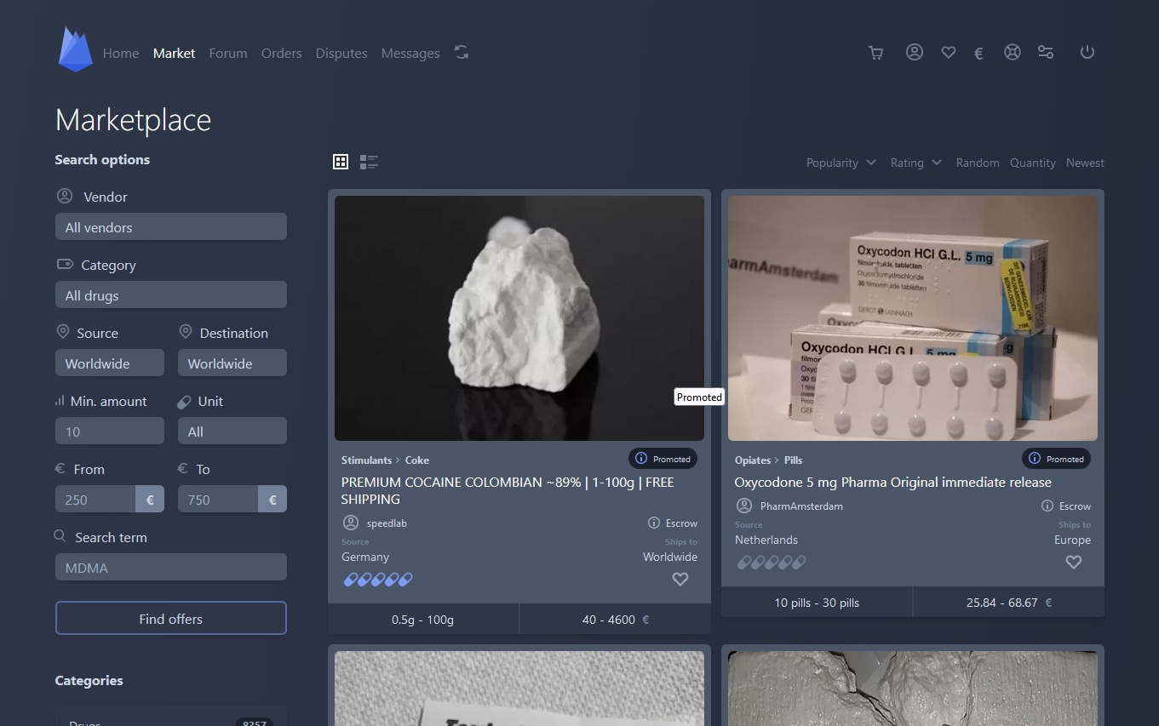Sort listings by Random
This screenshot has width=1159, height=726.
point(978,163)
